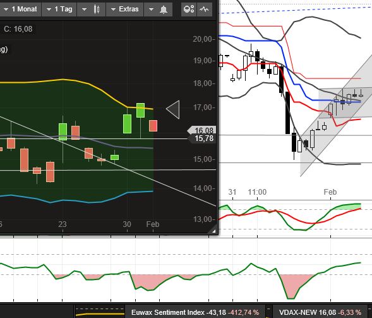Click the "Feb" label on the dark chart axis
Image resolution: width=372 pixels, height=318 pixels.
point(153,224)
